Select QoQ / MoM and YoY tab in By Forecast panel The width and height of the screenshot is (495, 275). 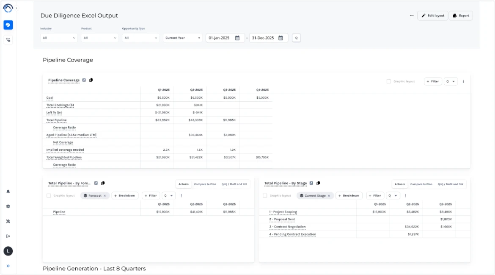tap(234, 184)
